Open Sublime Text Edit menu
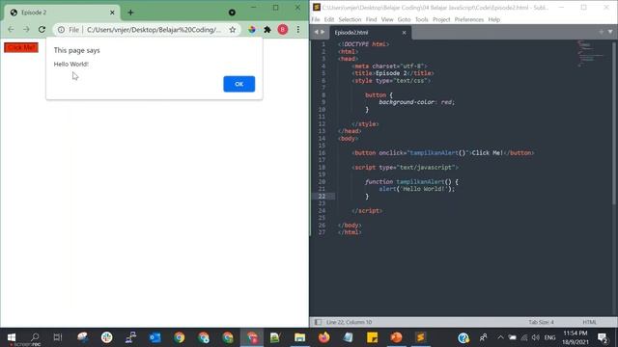Image resolution: width=618 pixels, height=347 pixels. click(329, 19)
